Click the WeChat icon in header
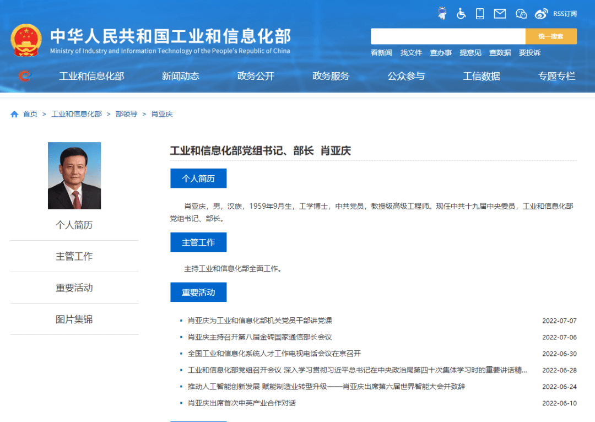 [x=521, y=14]
